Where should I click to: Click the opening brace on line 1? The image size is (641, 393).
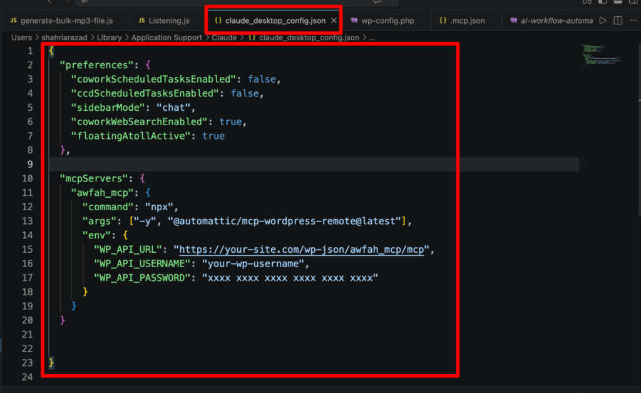[x=51, y=51]
